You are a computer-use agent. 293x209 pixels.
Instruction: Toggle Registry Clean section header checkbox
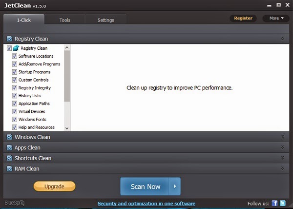(x=9, y=39)
